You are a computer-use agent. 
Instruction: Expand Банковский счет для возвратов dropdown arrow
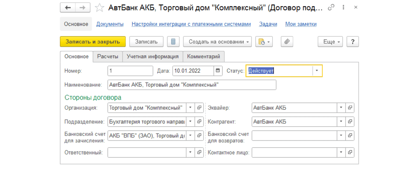[x=341, y=135]
